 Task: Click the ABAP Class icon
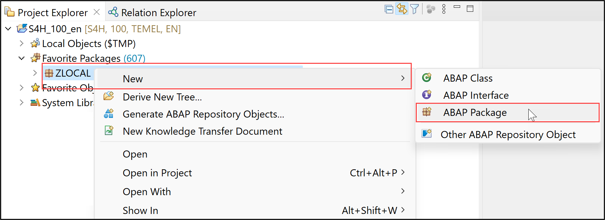pos(427,78)
